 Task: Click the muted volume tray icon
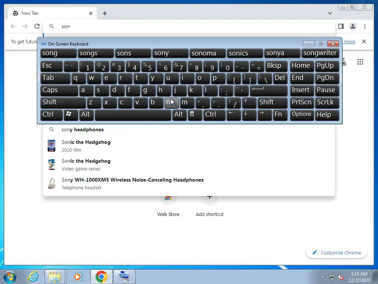(341, 277)
